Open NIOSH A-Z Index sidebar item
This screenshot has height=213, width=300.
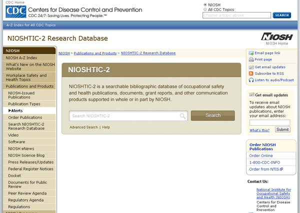pyautogui.click(x=29, y=58)
